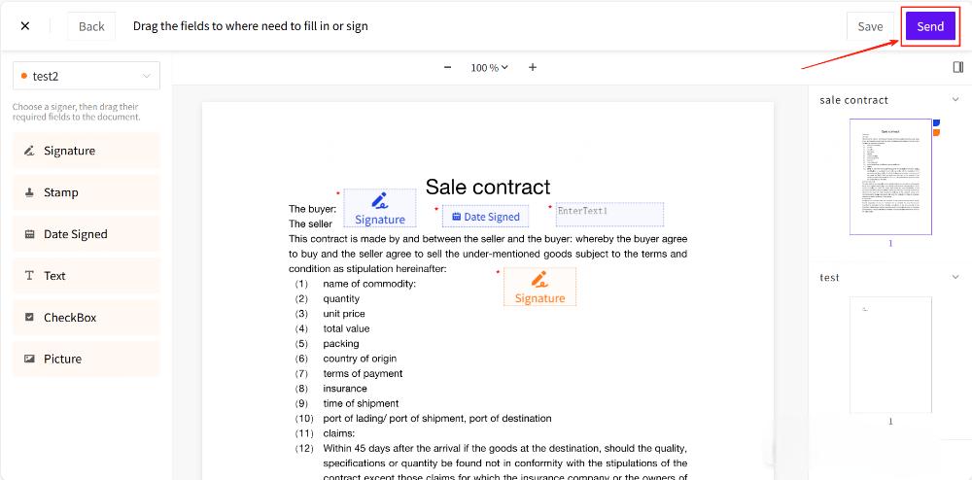Open the test document page thumbnail
The width and height of the screenshot is (972, 480).
coord(890,355)
